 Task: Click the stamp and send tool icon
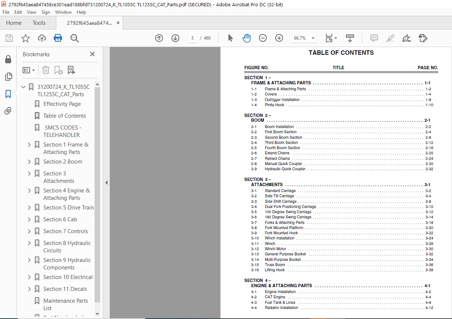click(423, 38)
